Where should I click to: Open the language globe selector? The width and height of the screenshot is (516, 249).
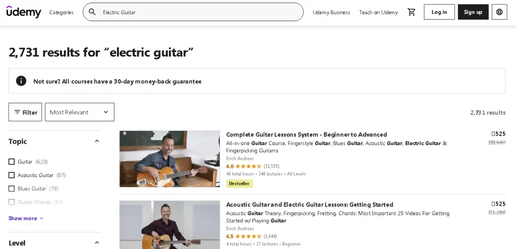pyautogui.click(x=499, y=12)
